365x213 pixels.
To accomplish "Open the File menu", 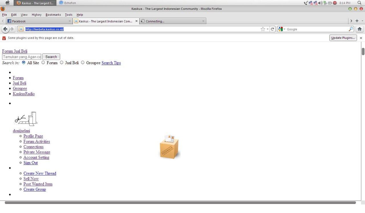I will click(5, 15).
